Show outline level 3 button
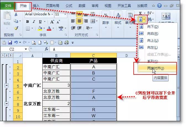 [11, 55]
